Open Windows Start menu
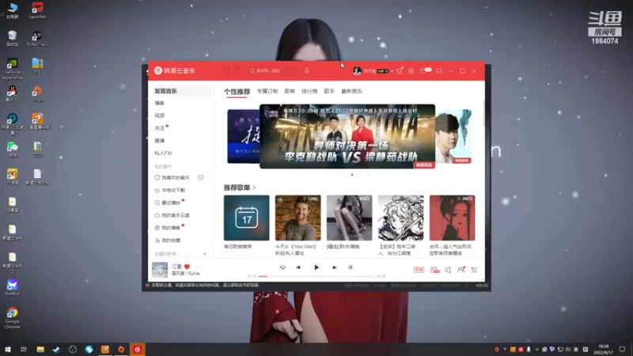This screenshot has width=633, height=356. click(8, 349)
